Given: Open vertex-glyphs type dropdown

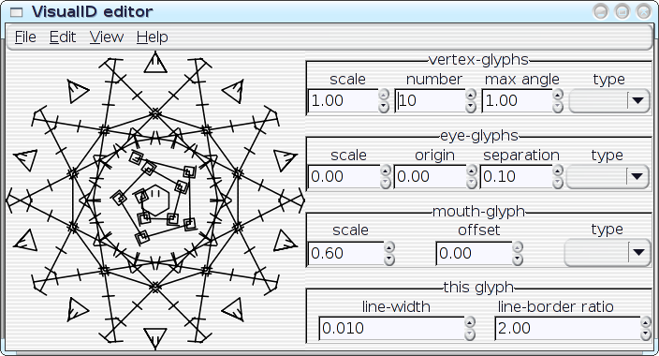Looking at the screenshot, I should point(609,101).
